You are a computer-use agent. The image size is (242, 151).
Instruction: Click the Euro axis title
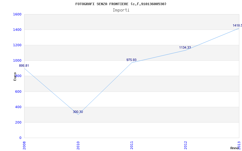[15, 76]
